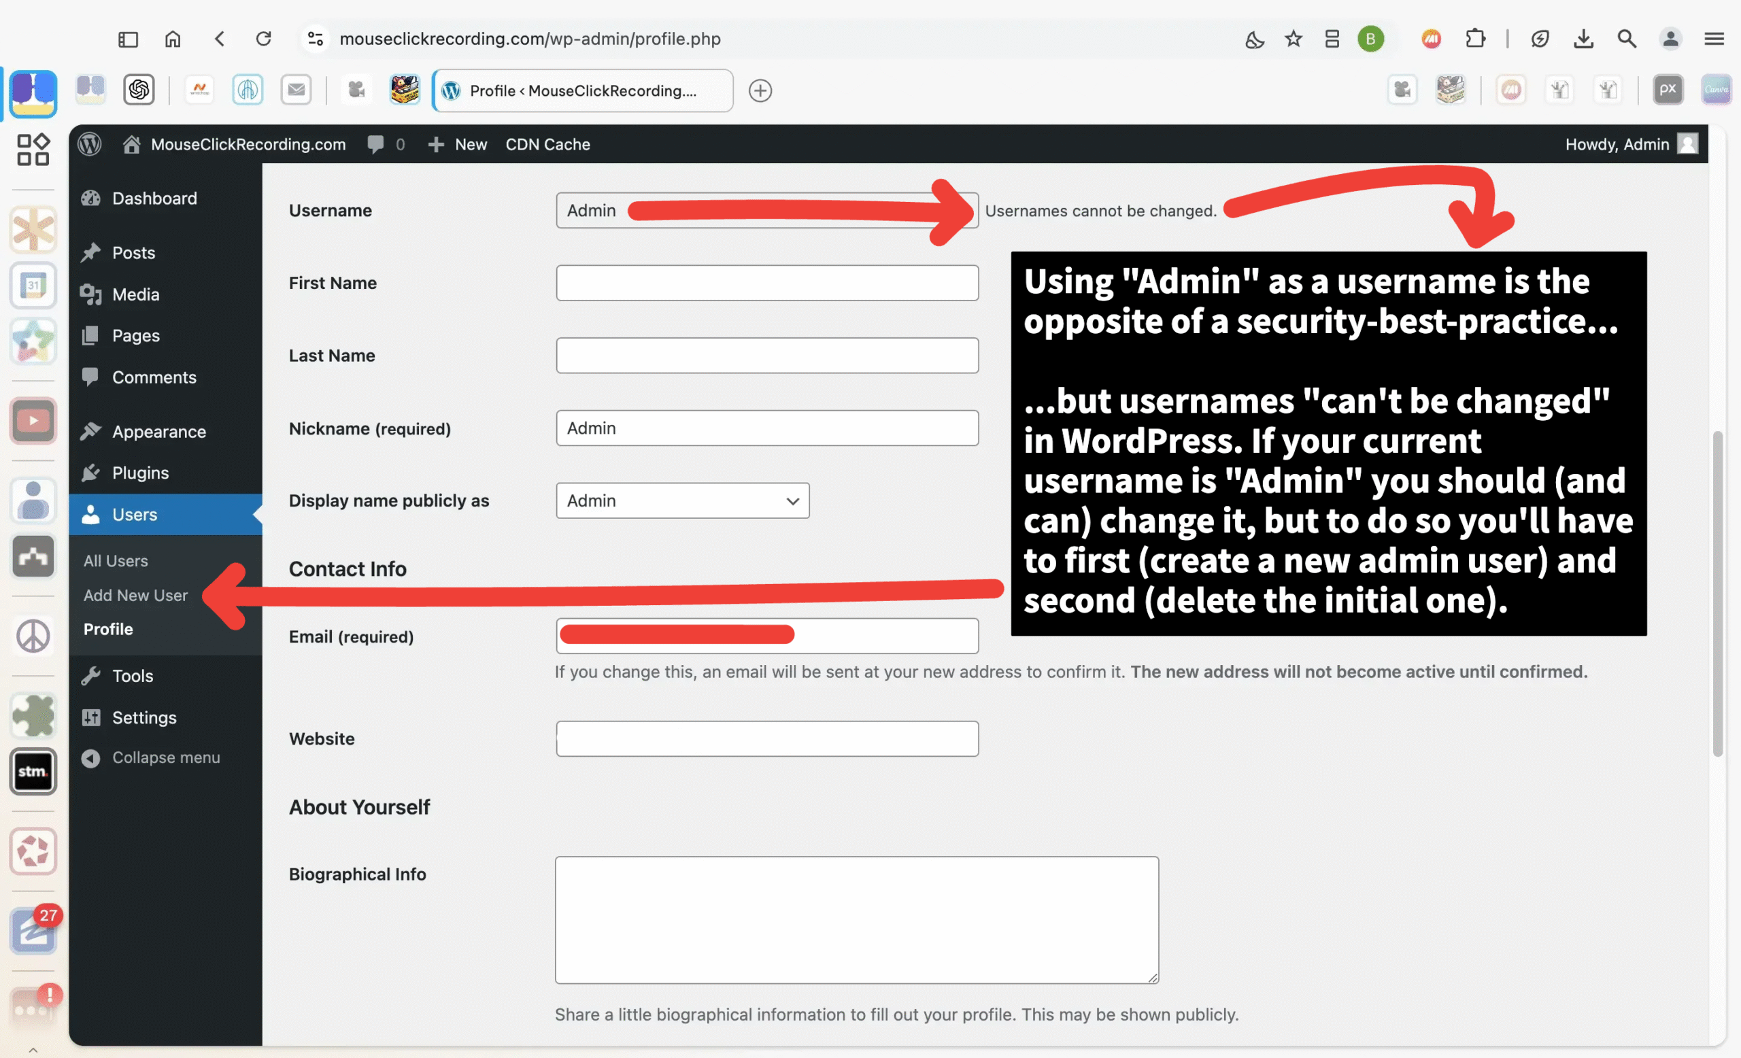This screenshot has height=1058, width=1741.
Task: Bookmark page with the star icon
Action: pos(1293,39)
